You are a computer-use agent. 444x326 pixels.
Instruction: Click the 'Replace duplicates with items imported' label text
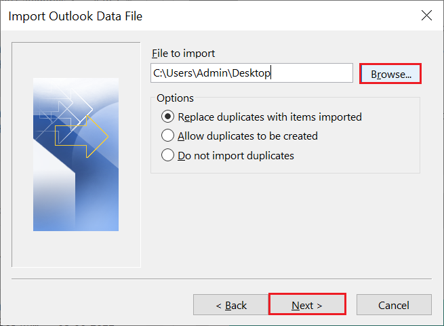pos(270,117)
